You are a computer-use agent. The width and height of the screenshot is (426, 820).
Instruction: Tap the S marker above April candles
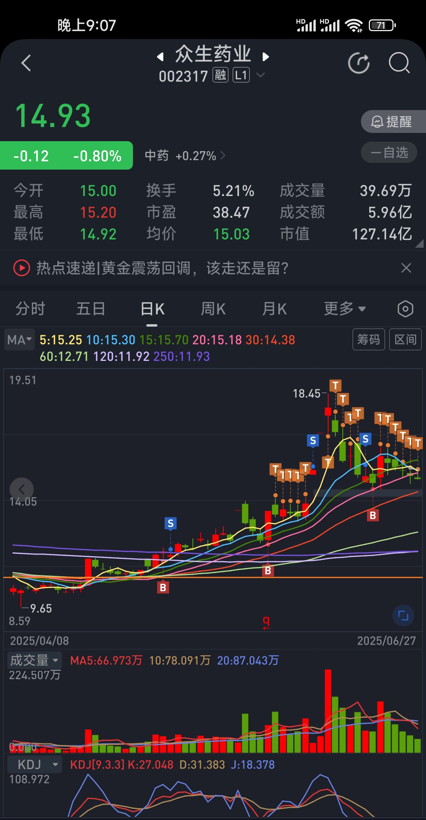click(x=170, y=523)
